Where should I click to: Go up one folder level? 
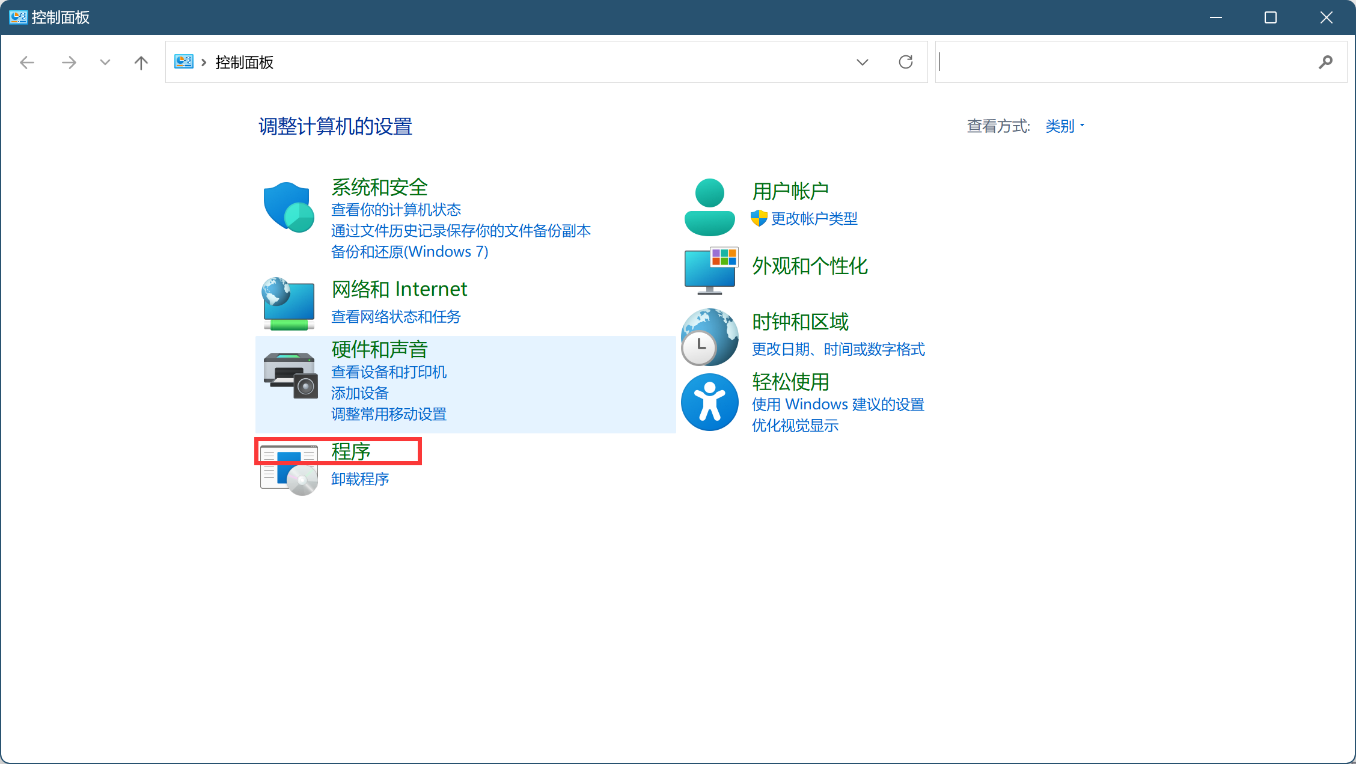pos(141,63)
